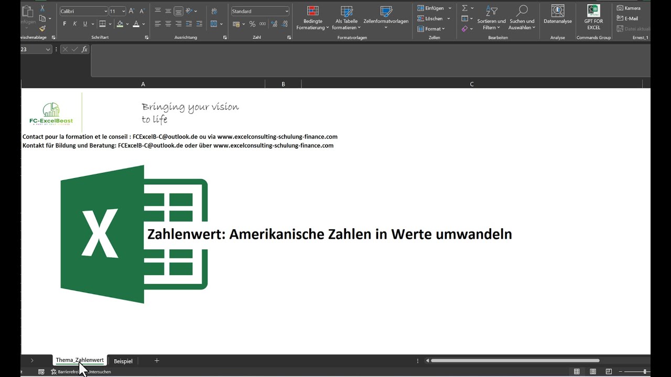The height and width of the screenshot is (377, 671).
Task: Align text to top icon
Action: (x=158, y=11)
